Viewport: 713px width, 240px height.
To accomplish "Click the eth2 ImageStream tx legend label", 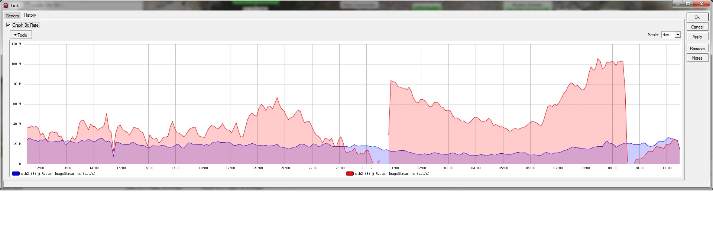I will 58,173.
